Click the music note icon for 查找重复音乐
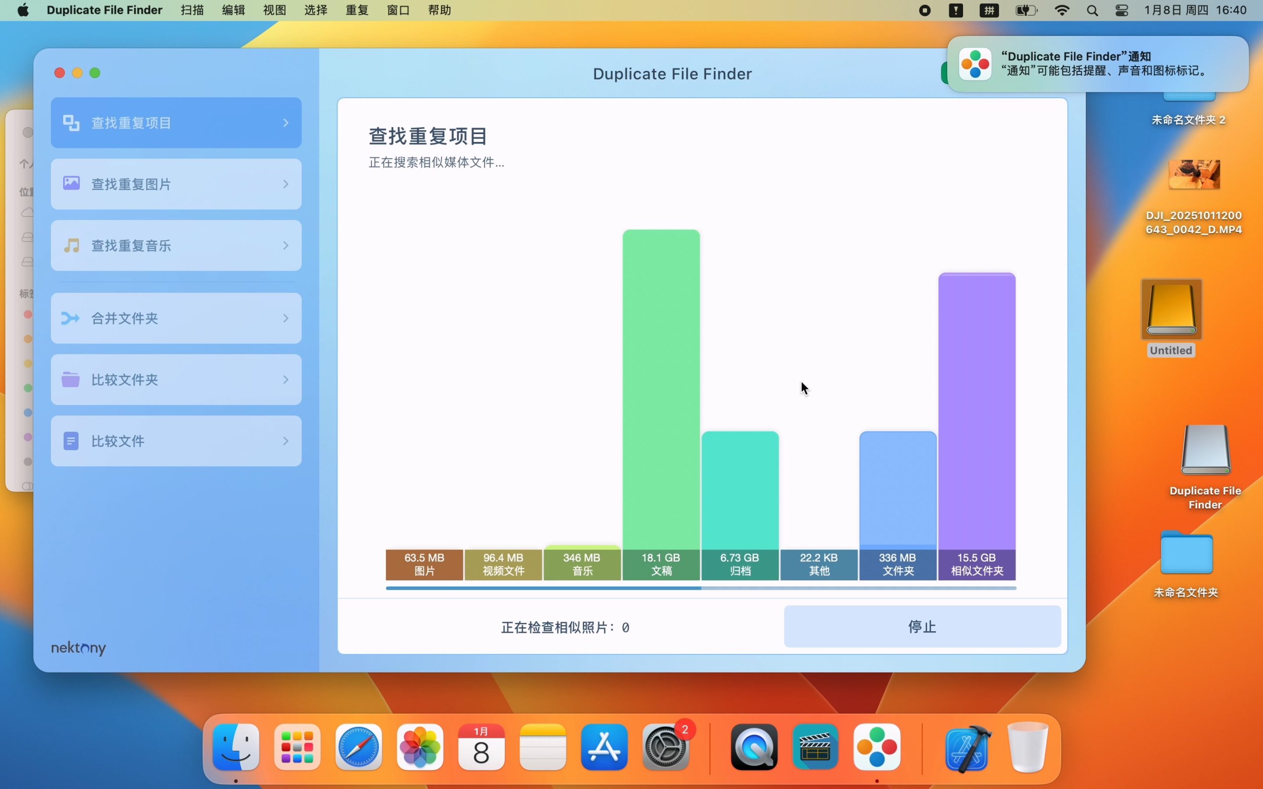This screenshot has height=789, width=1263. (x=72, y=245)
